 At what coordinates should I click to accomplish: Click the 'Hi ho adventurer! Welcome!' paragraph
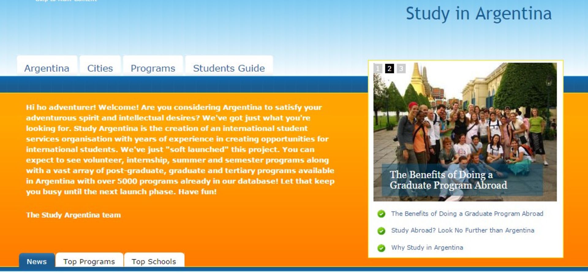(180, 149)
